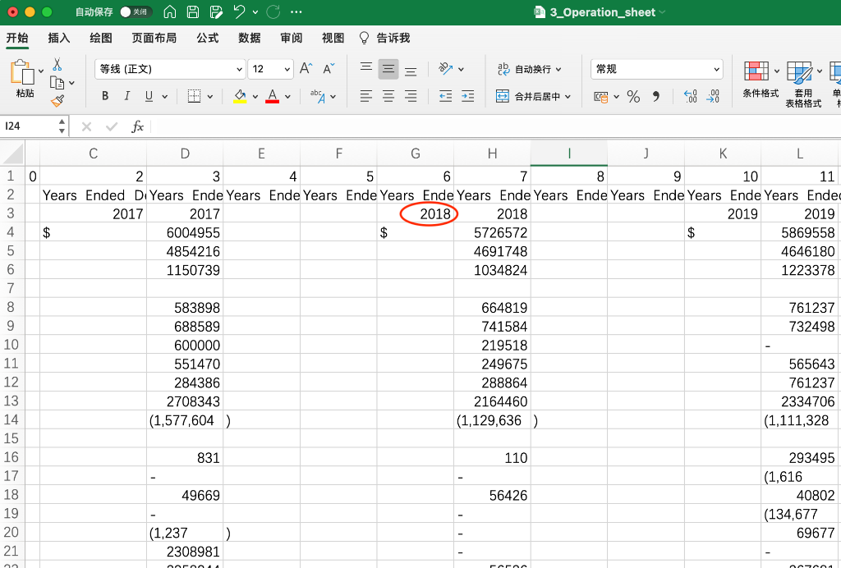Viewport: 841px width, 568px height.
Task: Click the Increase Indent icon
Action: pyautogui.click(x=467, y=97)
